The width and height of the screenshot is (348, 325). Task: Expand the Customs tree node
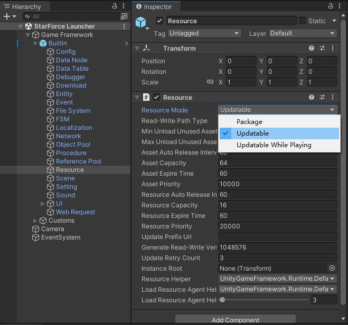35,221
